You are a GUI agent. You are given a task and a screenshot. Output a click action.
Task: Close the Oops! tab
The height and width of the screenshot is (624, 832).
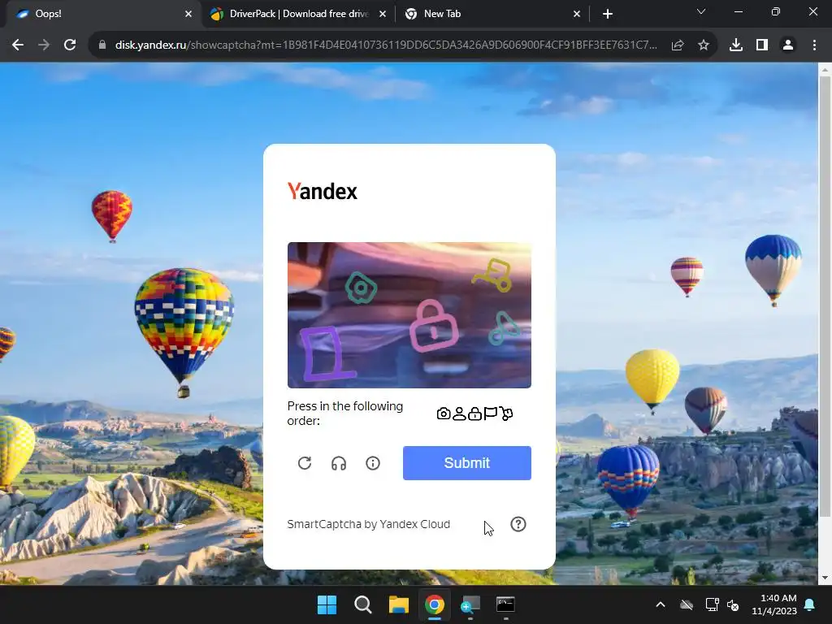188,14
